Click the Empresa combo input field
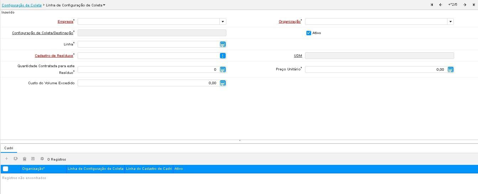 click(148, 22)
